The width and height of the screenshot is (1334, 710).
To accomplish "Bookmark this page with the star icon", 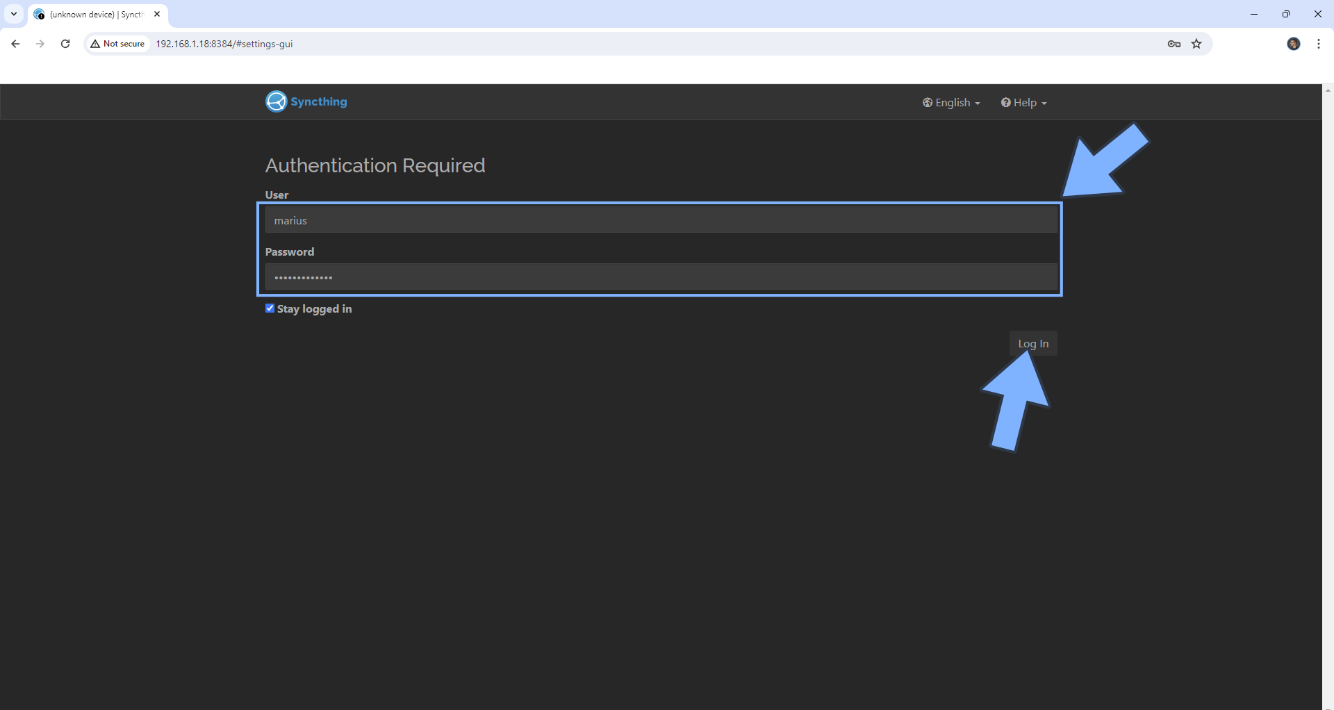I will [x=1196, y=44].
